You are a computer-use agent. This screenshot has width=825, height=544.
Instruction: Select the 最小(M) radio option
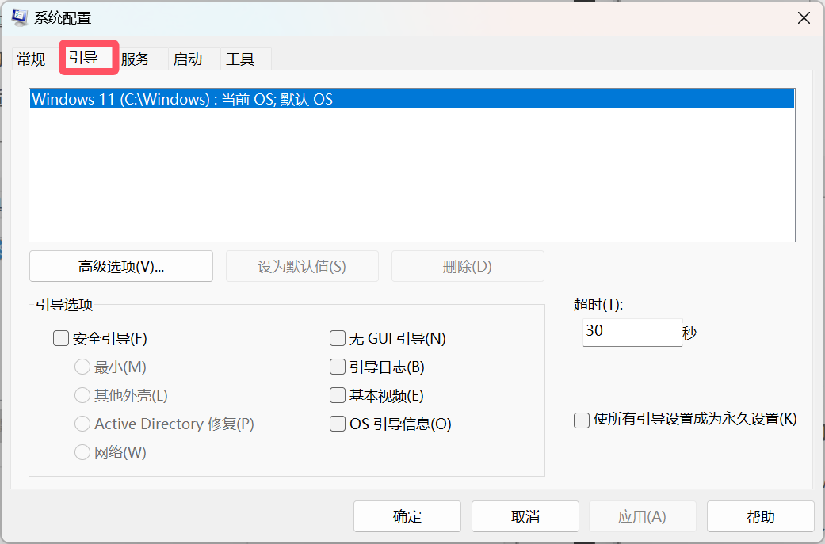pyautogui.click(x=82, y=367)
